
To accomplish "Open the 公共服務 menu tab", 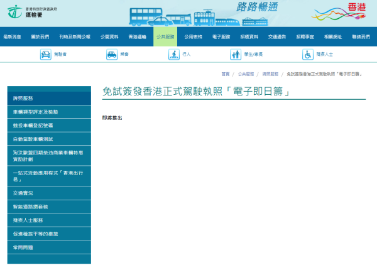I will [x=166, y=37].
